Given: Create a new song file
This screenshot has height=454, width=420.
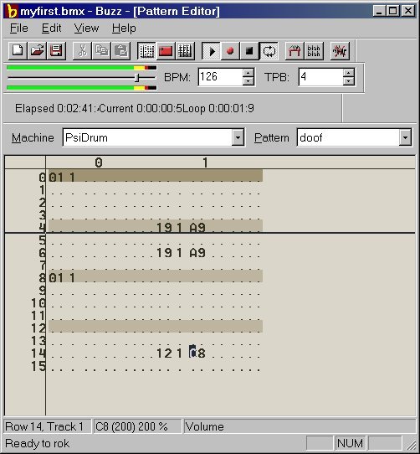Looking at the screenshot, I should pyautogui.click(x=18, y=51).
